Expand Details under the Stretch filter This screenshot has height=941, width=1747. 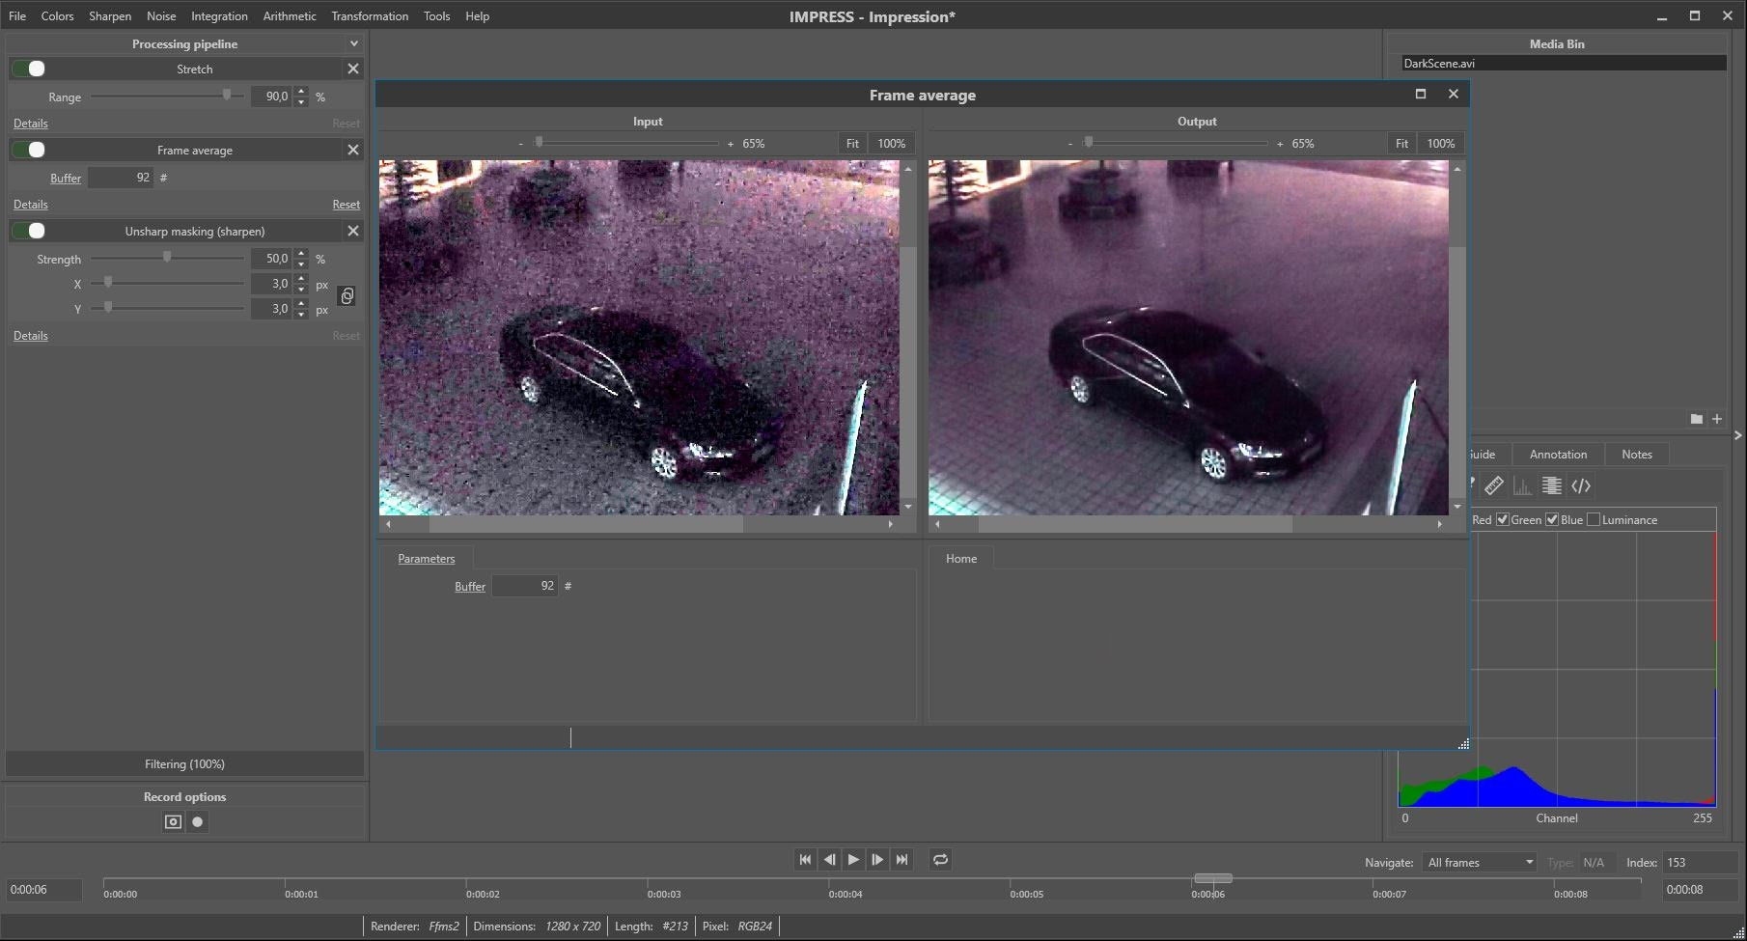[x=31, y=124]
